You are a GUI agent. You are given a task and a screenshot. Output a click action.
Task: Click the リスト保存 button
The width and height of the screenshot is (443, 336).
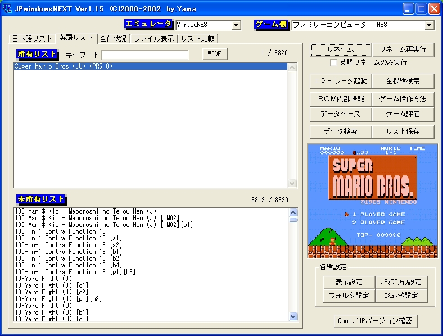(x=403, y=131)
